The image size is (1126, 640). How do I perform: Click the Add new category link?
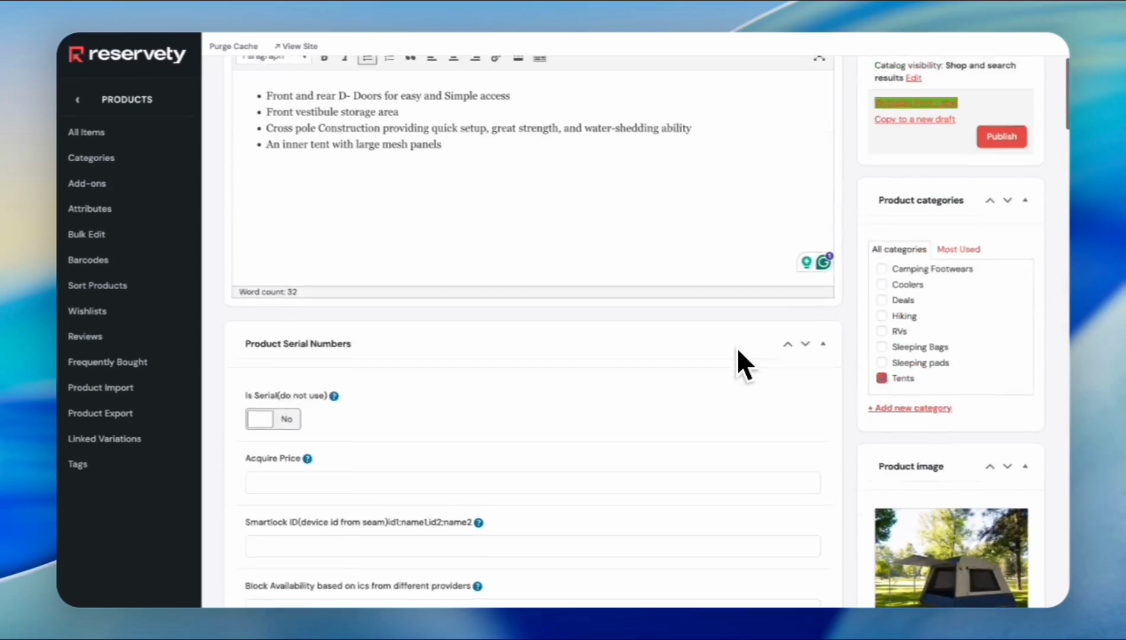910,408
